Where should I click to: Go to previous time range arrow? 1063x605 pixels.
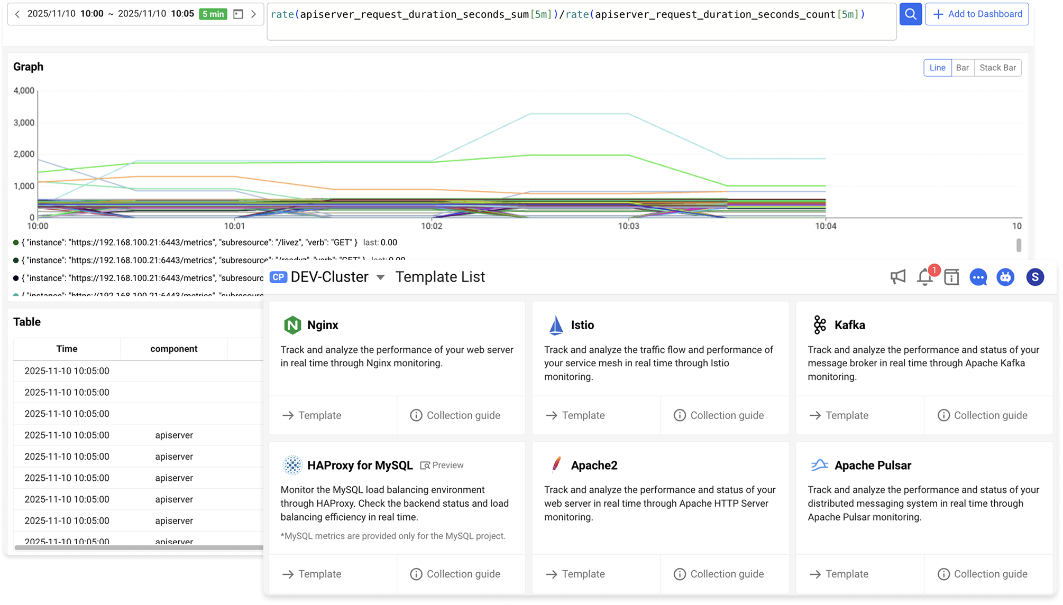point(17,14)
